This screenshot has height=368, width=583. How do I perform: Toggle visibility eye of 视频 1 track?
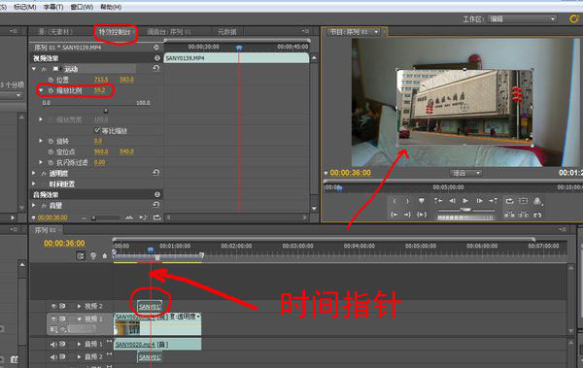[x=53, y=318]
